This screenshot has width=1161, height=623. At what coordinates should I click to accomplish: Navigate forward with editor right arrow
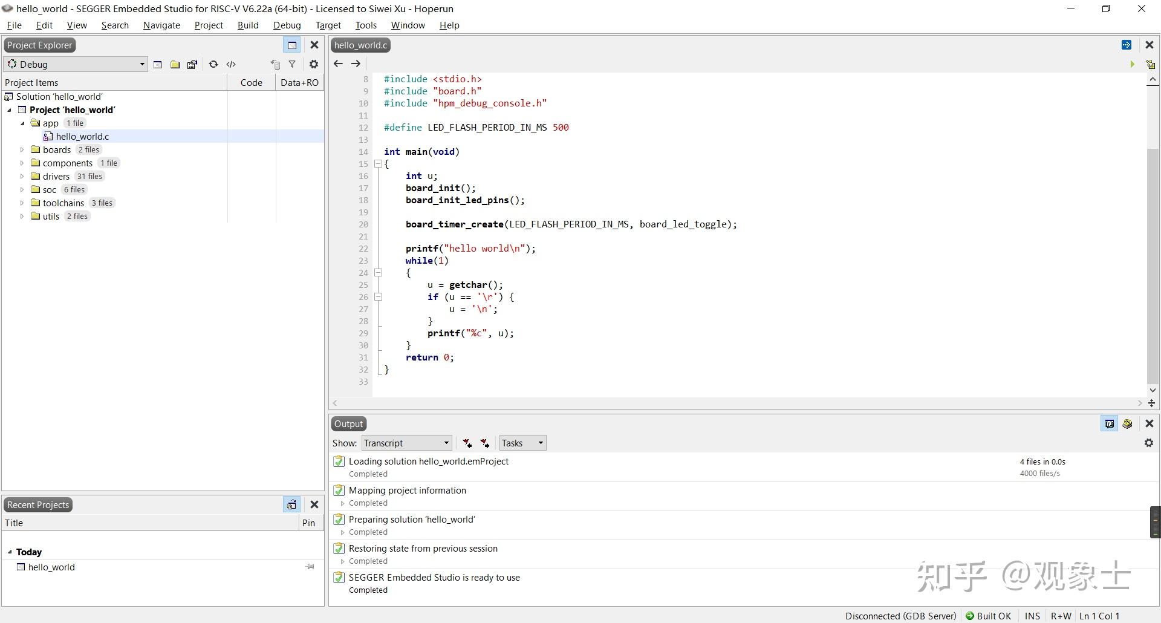point(356,64)
